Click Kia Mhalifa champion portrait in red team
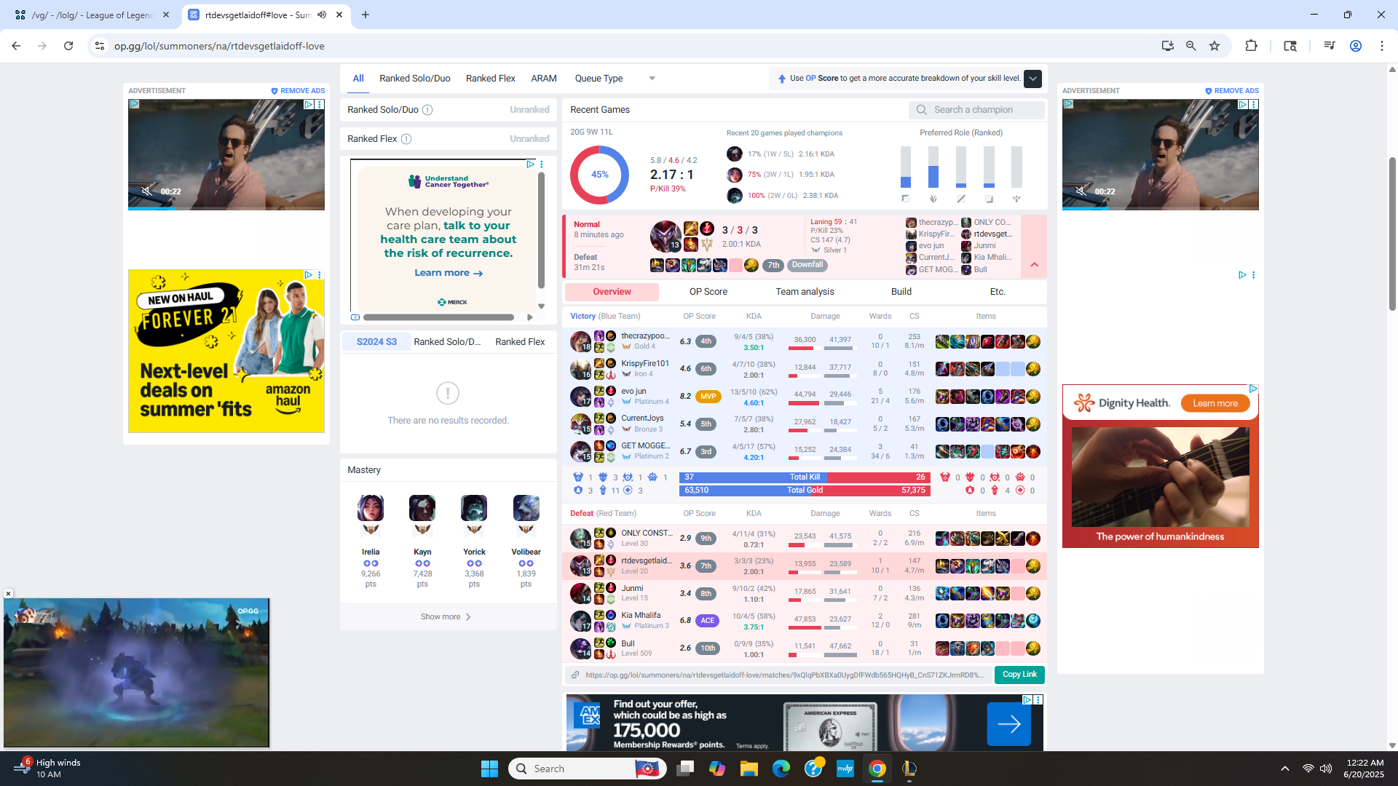 580,621
